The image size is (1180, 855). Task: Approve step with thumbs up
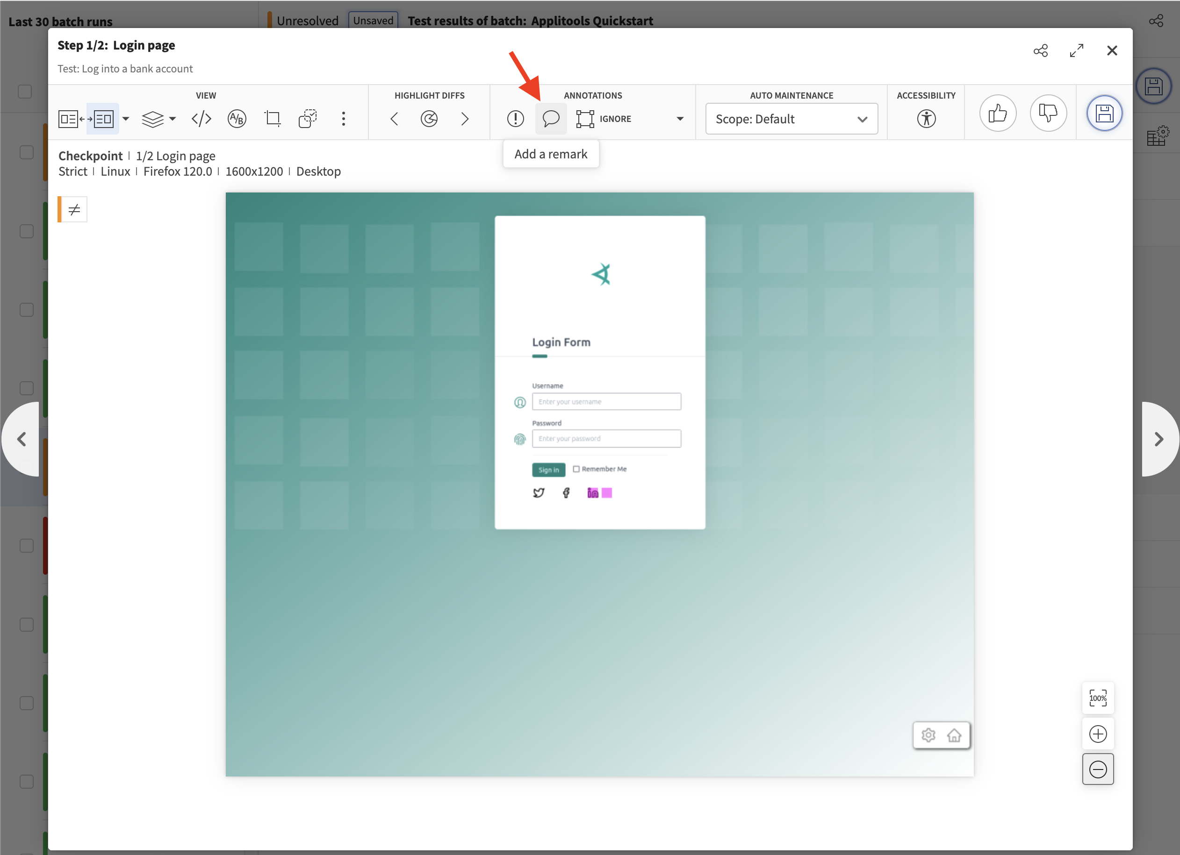tap(997, 114)
